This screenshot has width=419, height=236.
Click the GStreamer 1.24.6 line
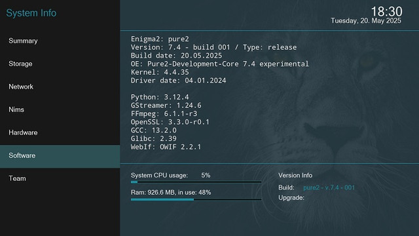(x=166, y=106)
